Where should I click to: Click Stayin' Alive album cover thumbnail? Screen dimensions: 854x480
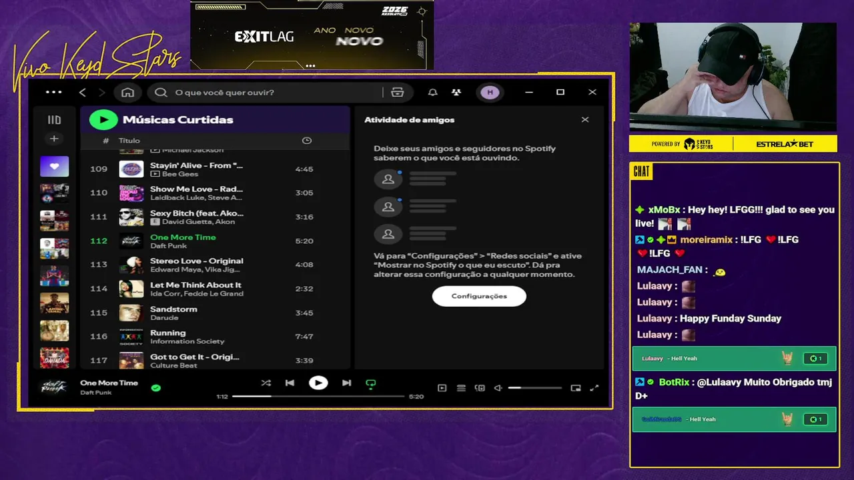131,169
